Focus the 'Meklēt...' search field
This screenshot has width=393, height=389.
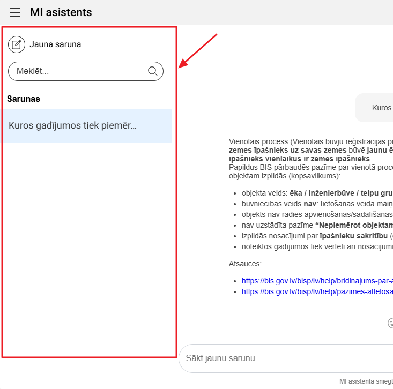78,71
